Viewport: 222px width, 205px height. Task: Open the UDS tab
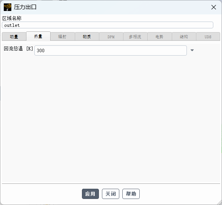[x=208, y=37]
